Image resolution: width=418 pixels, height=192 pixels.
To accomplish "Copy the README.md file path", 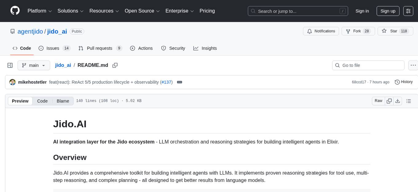I will tap(115, 65).
